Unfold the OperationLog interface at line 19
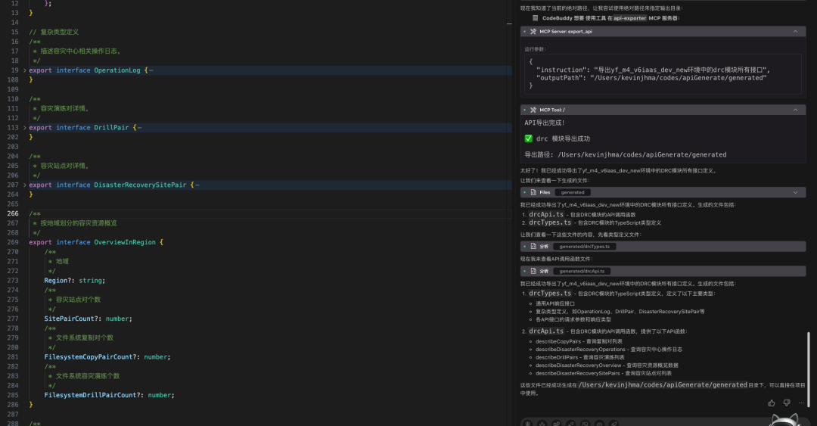This screenshot has width=817, height=426. [24, 70]
